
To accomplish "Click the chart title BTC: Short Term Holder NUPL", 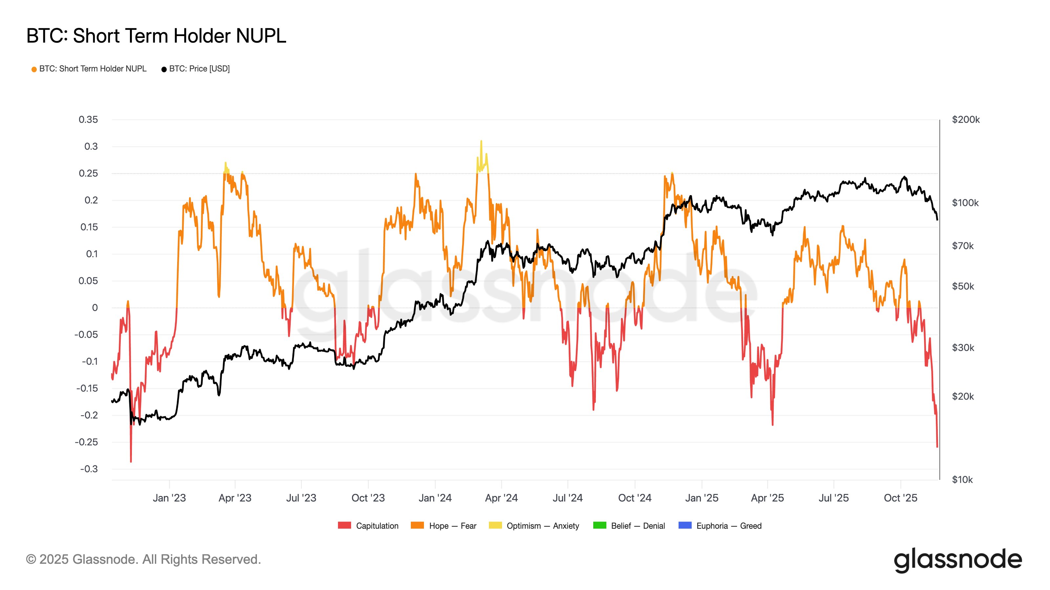I will (156, 36).
